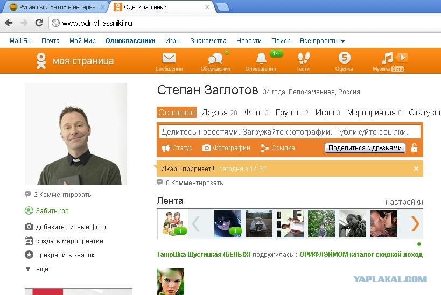Expand the ещё menu in sidebar
The height and width of the screenshot is (295, 441).
pos(37,269)
